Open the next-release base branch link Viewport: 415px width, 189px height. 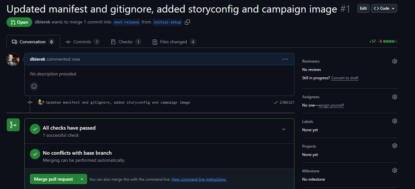[x=127, y=22]
